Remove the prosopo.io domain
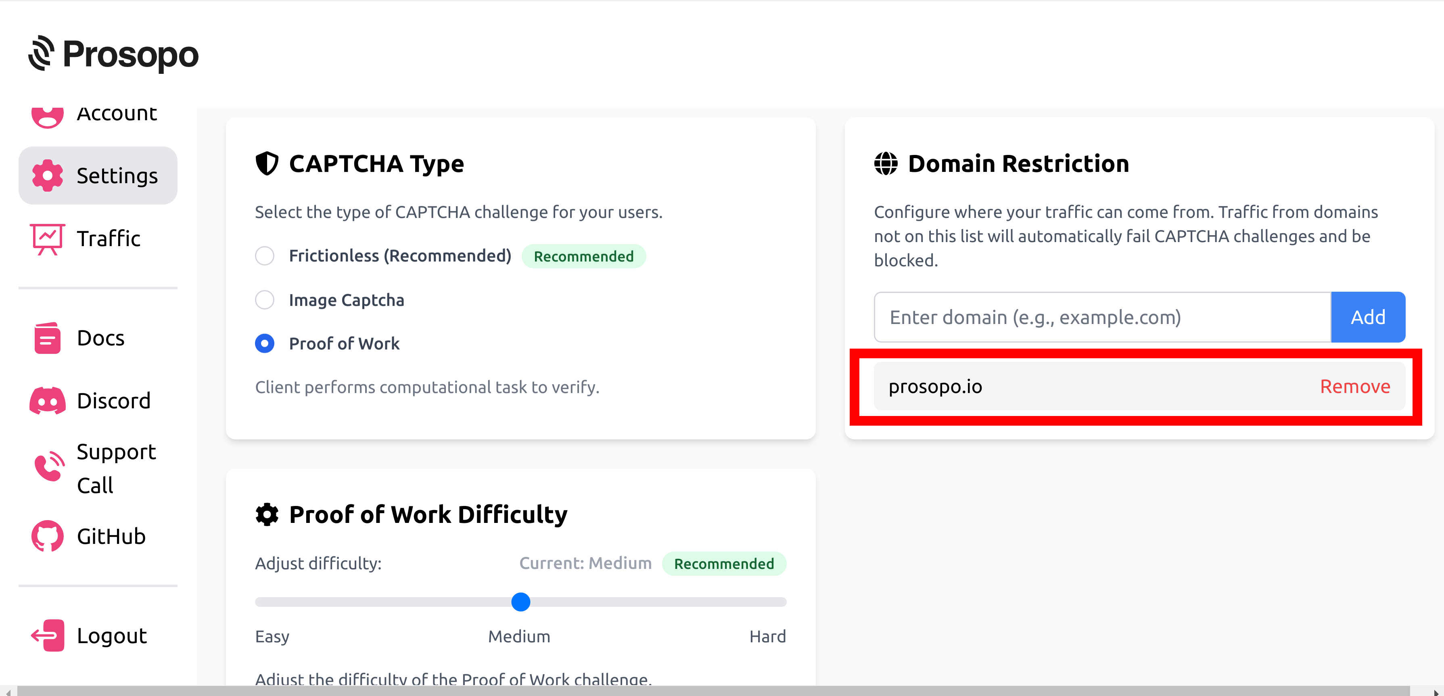This screenshot has width=1444, height=696. point(1355,387)
